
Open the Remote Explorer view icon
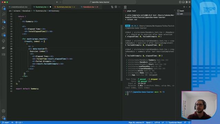coord(3,54)
